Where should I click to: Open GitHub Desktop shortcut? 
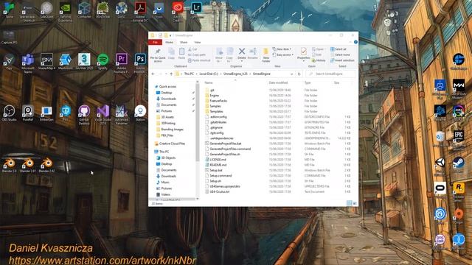tap(84, 114)
